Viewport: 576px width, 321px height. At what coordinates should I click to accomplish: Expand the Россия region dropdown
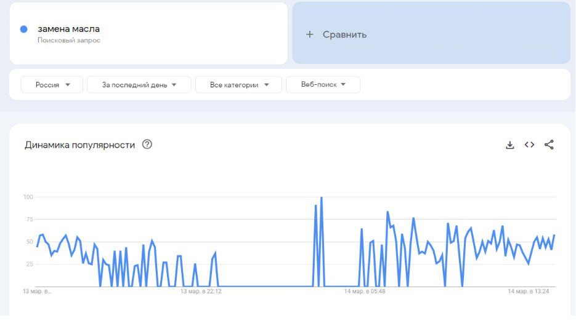click(x=52, y=85)
